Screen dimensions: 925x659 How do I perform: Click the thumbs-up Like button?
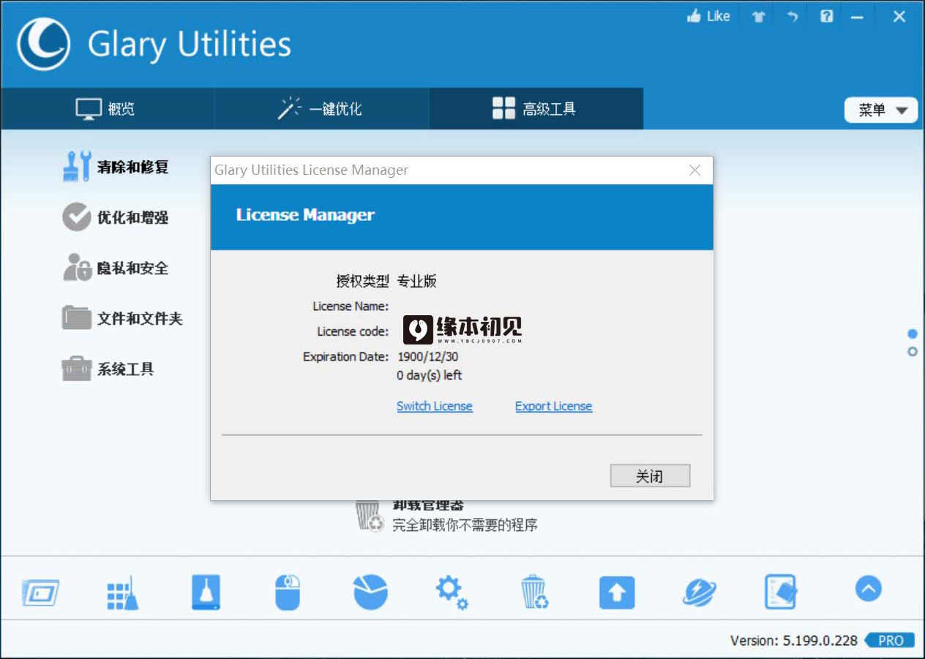coord(708,16)
